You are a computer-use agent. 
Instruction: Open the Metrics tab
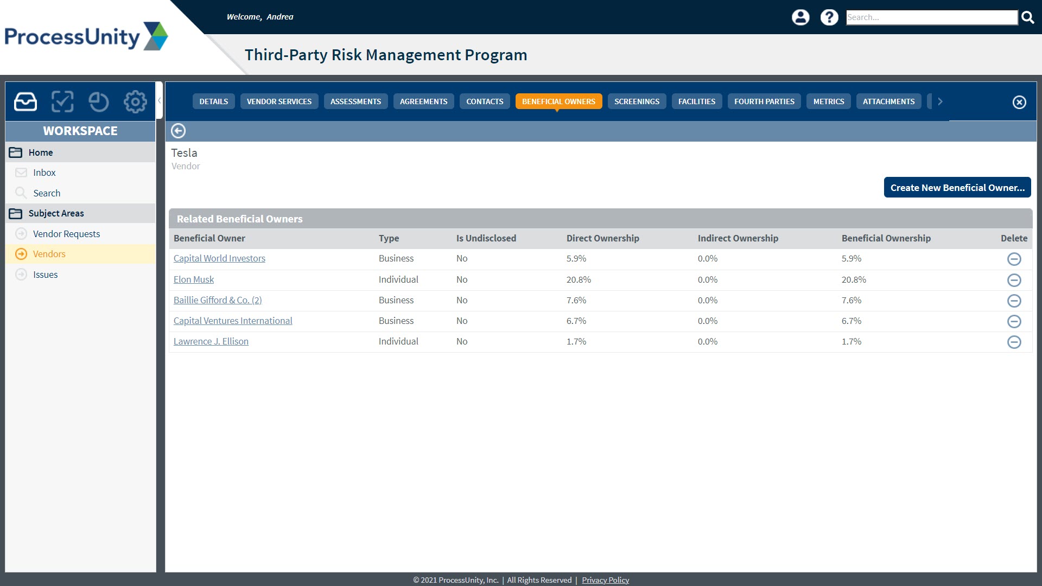click(x=828, y=101)
